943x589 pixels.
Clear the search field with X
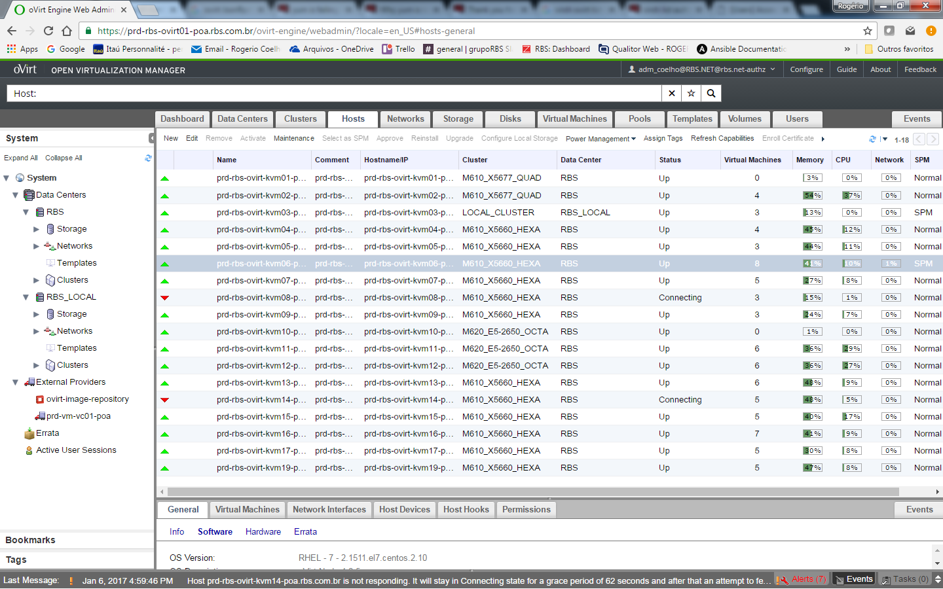[671, 94]
